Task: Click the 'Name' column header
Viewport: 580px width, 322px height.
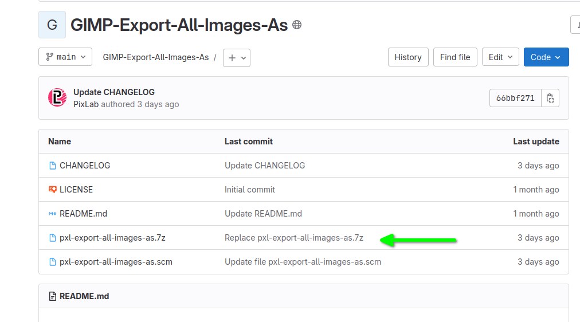Action: 60,142
